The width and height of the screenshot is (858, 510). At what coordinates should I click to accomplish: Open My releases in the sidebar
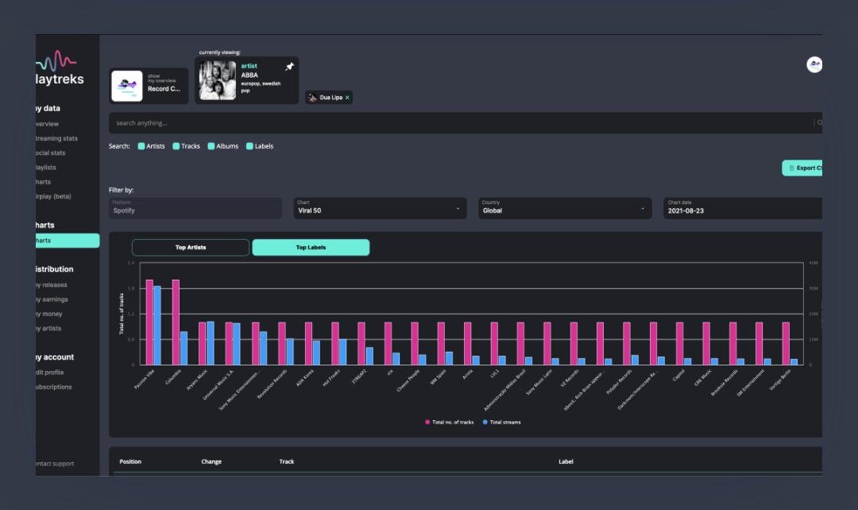(52, 285)
